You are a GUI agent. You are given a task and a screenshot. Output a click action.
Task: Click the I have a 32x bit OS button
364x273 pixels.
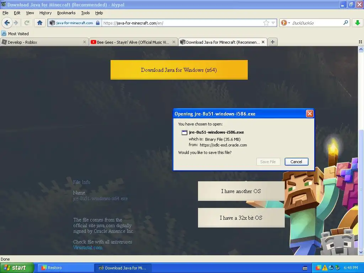(241, 218)
